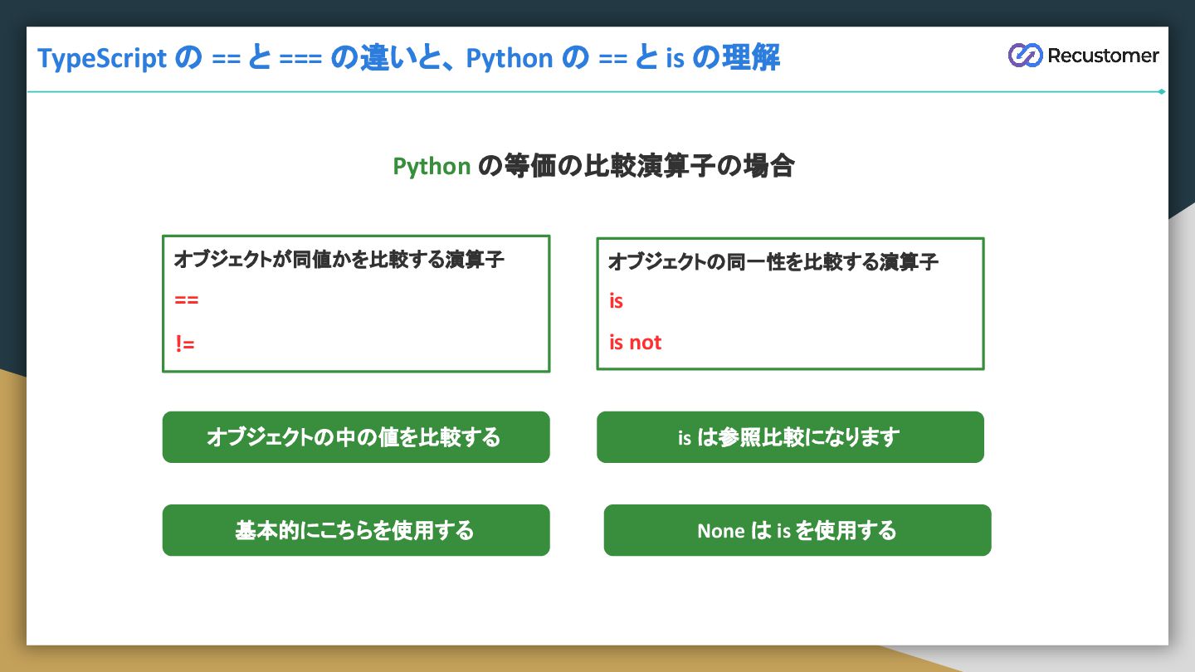Click the green box 'None は is を使用する'
This screenshot has height=672, width=1195.
pos(797,530)
